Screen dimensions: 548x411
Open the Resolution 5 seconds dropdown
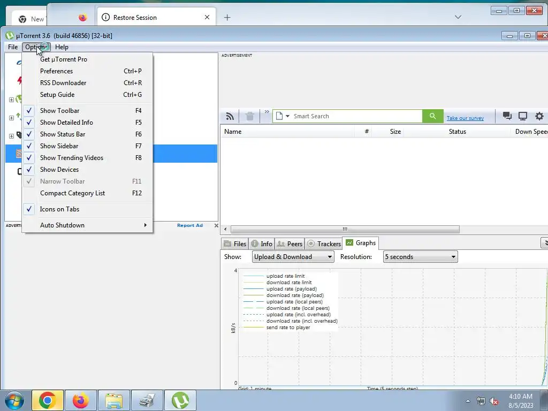pyautogui.click(x=421, y=257)
